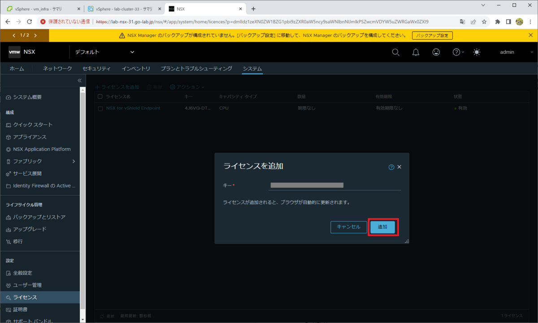The height and width of the screenshot is (323, 538).
Task: Open the Chrome three-dot menu
Action: (x=530, y=22)
